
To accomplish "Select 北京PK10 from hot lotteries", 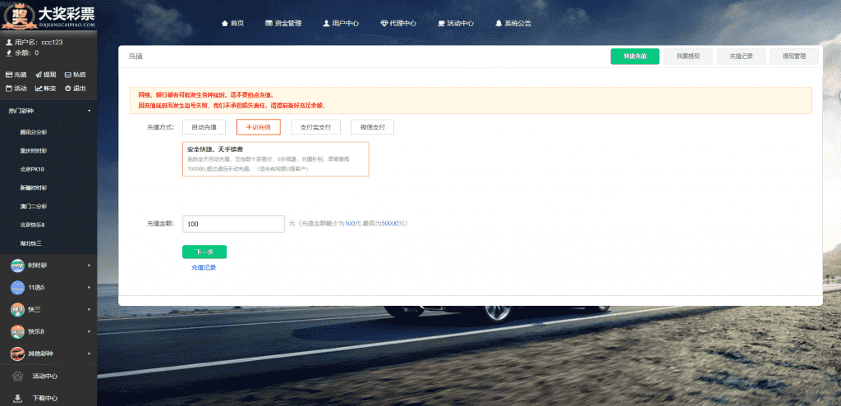I will [32, 169].
